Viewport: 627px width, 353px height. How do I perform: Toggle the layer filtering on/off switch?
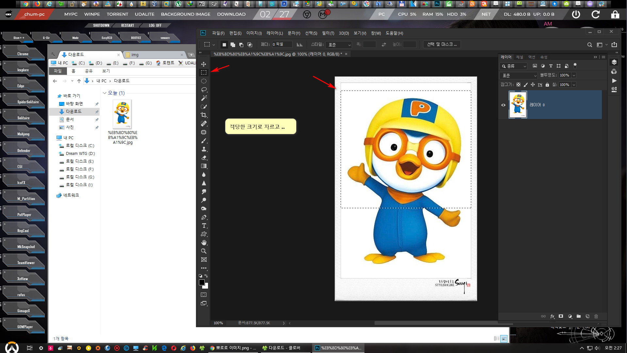[575, 66]
